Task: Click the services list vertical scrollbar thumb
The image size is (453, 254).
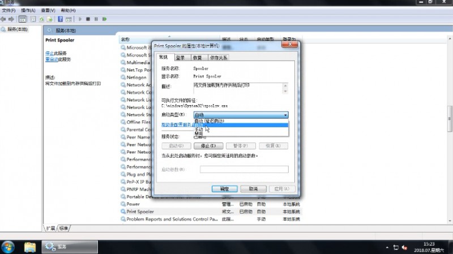Action: [x=450, y=118]
